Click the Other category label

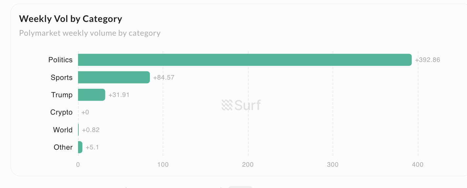[x=63, y=147]
